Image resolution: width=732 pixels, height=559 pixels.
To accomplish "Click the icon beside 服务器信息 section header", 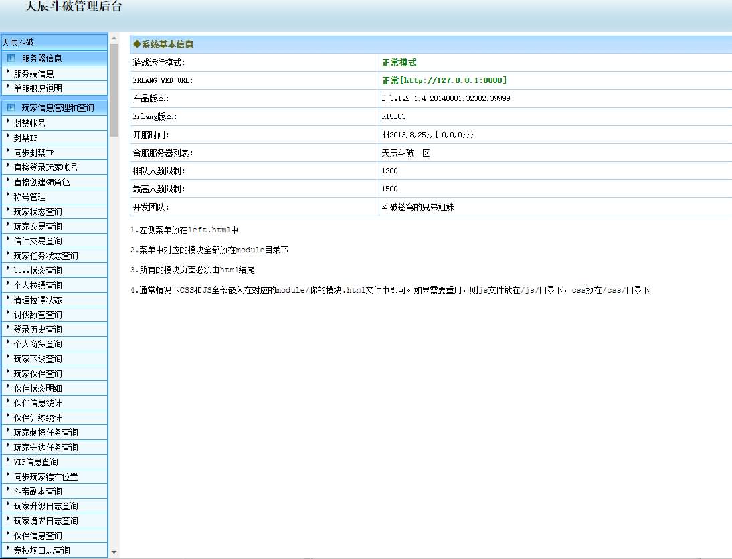I will [x=11, y=58].
